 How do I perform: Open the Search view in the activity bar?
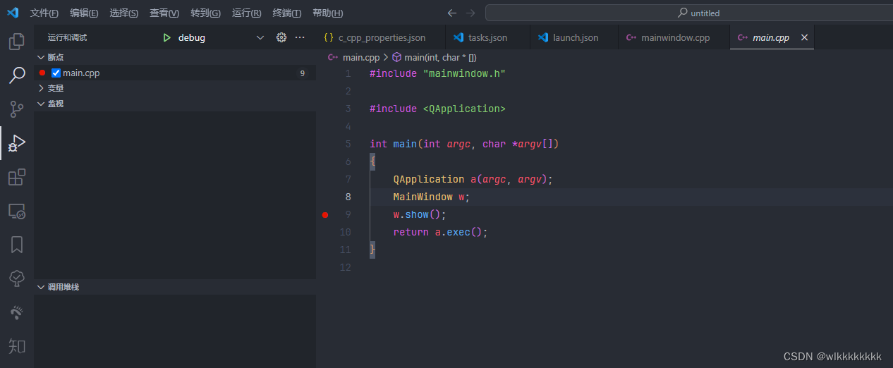click(x=16, y=75)
